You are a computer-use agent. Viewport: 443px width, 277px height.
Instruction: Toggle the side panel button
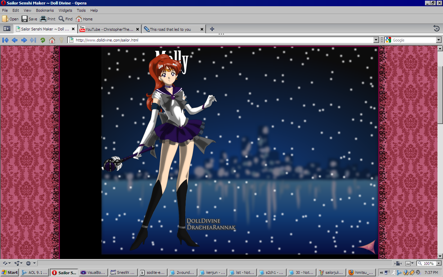[x=7, y=29]
